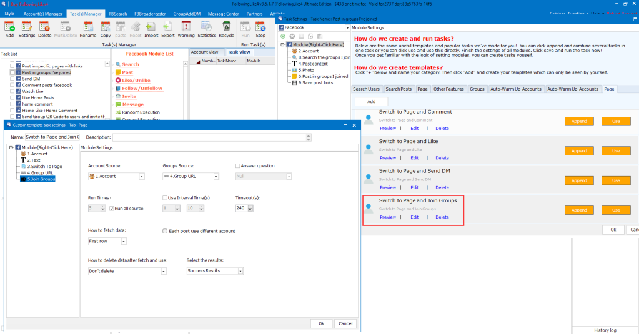Click the Recycle toolbar icon
Screen dimensions: 639x334
(x=226, y=29)
